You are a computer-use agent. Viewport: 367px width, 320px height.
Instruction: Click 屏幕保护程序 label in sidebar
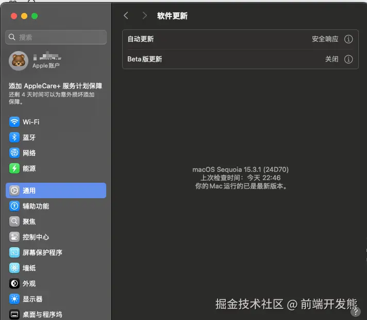[42, 252]
